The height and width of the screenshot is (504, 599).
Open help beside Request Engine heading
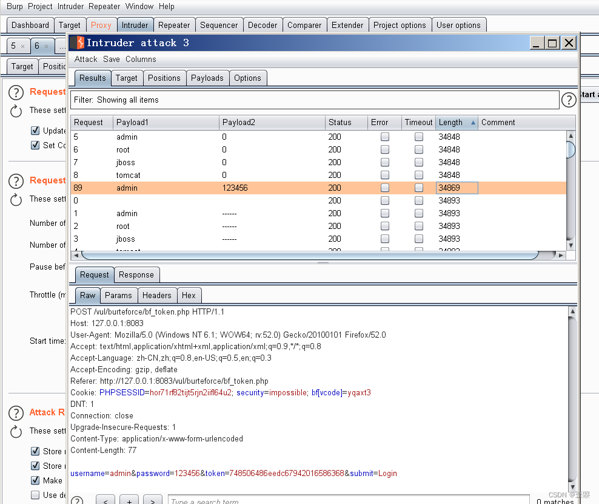point(16,181)
